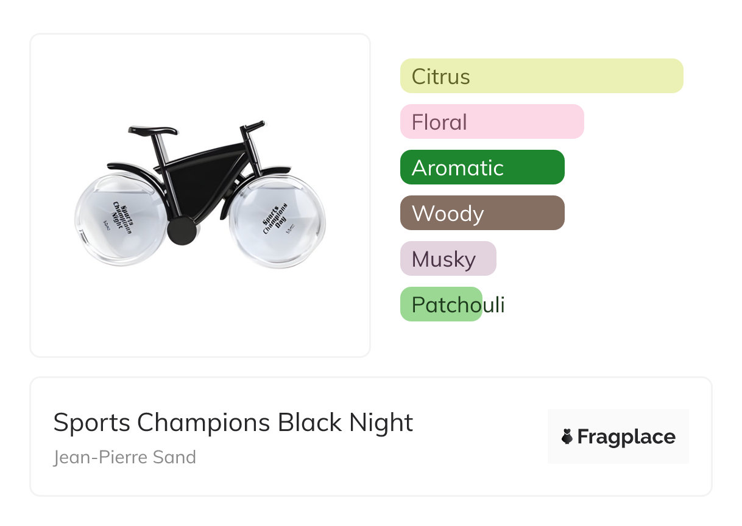This screenshot has height=526, width=742.
Task: Click the bicycle handlebars in the image
Action: tap(252, 127)
